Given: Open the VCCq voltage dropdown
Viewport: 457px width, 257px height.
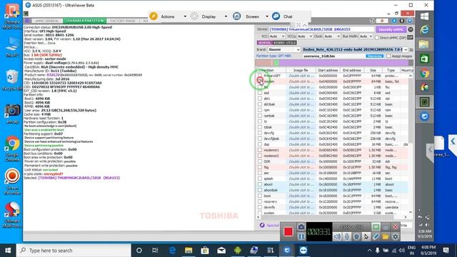Looking at the screenshot, I should pos(305,36).
